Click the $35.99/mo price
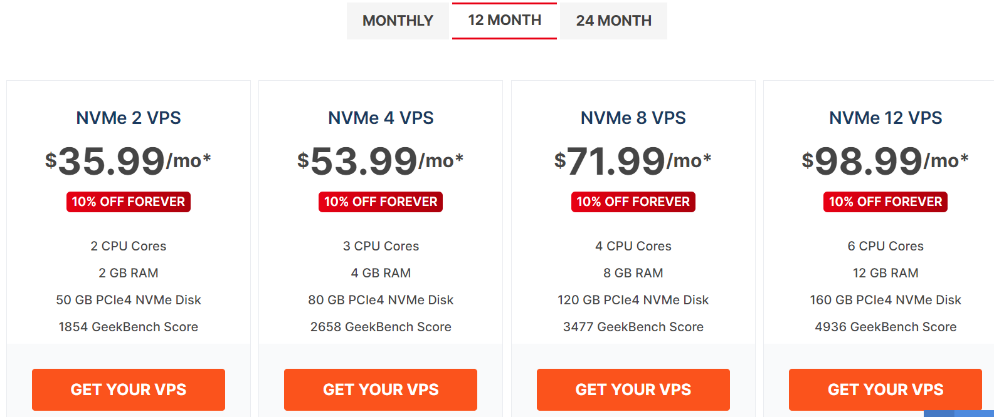994x417 pixels. pyautogui.click(x=129, y=161)
